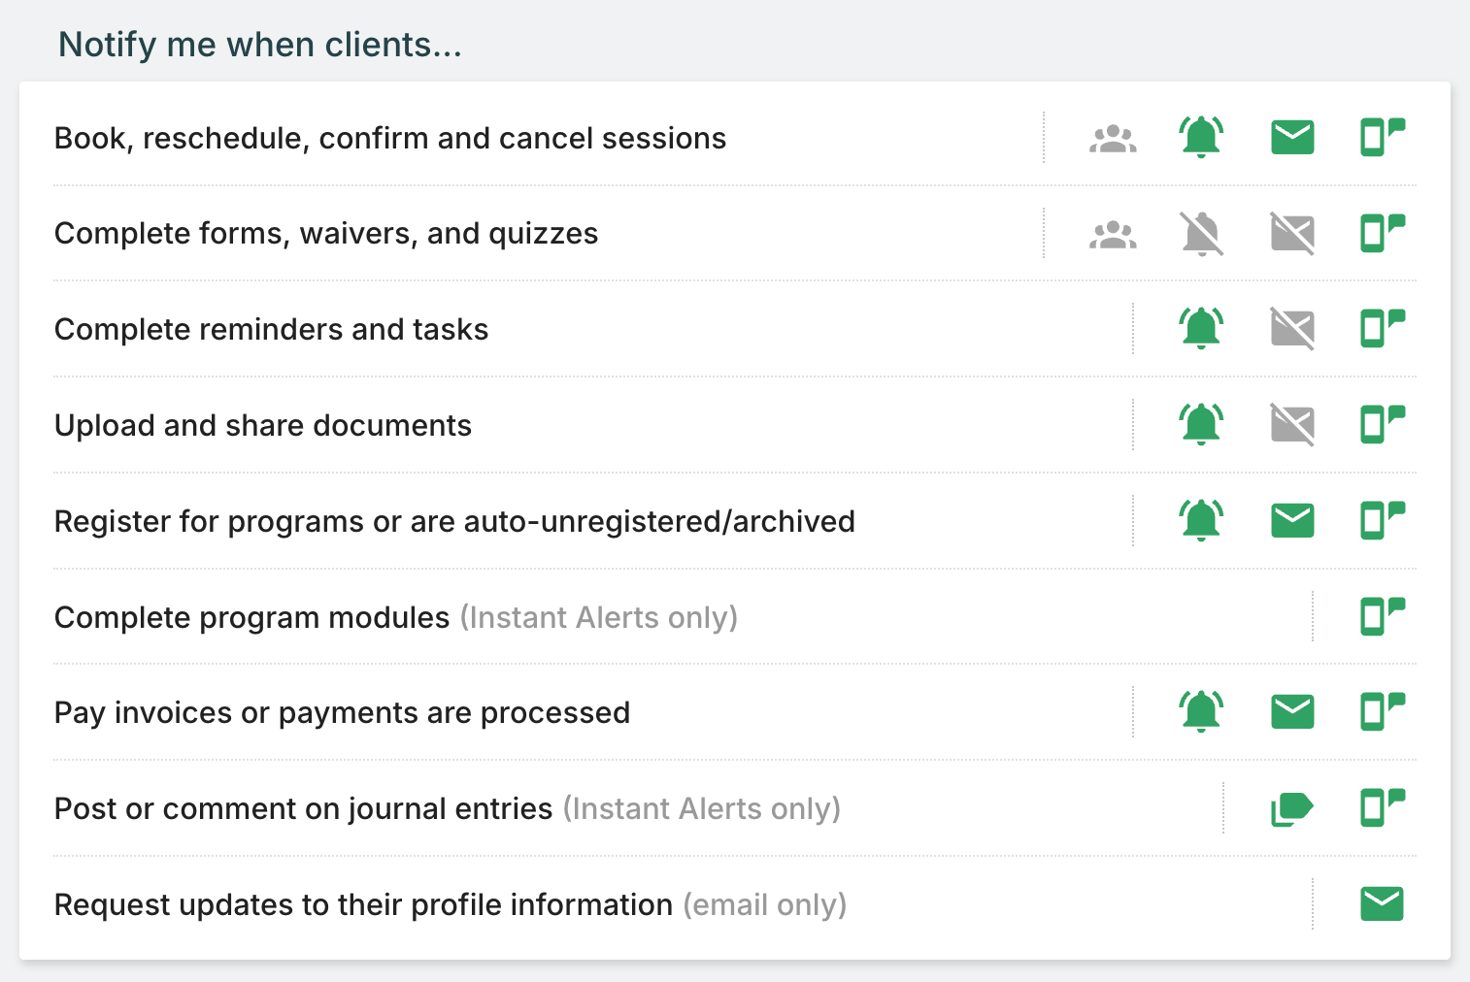Disable bell alert for reminders and tasks
The width and height of the screenshot is (1470, 982).
click(x=1201, y=329)
